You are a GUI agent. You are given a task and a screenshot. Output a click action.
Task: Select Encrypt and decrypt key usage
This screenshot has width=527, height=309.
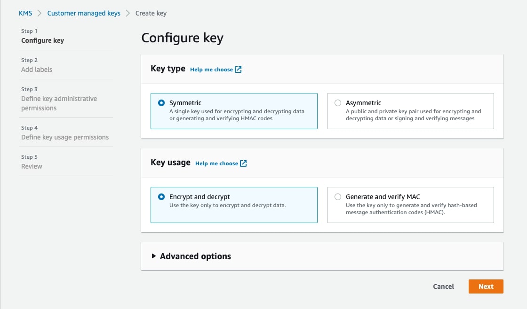pyautogui.click(x=161, y=197)
